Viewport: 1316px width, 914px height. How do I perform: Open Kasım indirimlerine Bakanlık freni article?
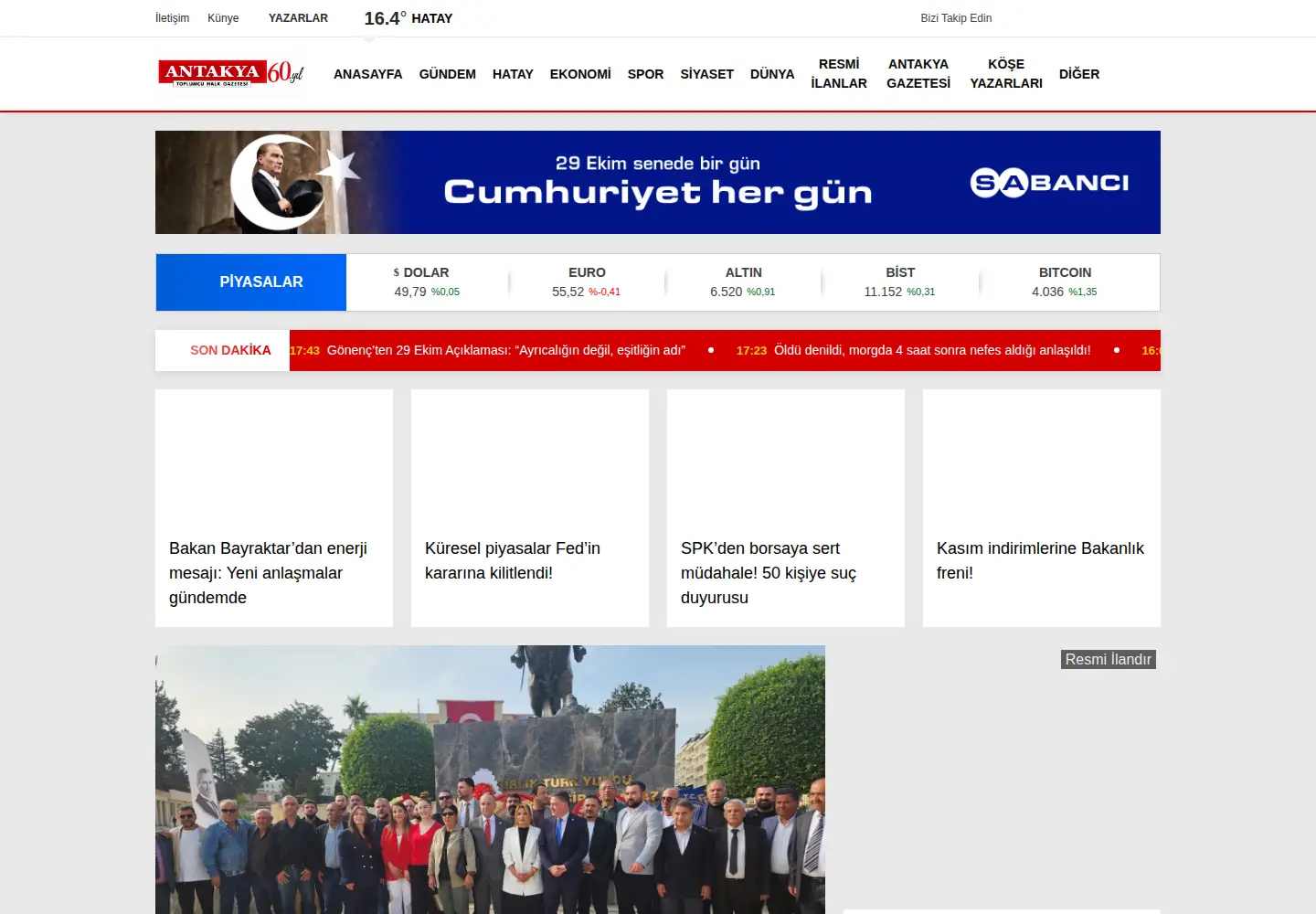pyautogui.click(x=1042, y=508)
